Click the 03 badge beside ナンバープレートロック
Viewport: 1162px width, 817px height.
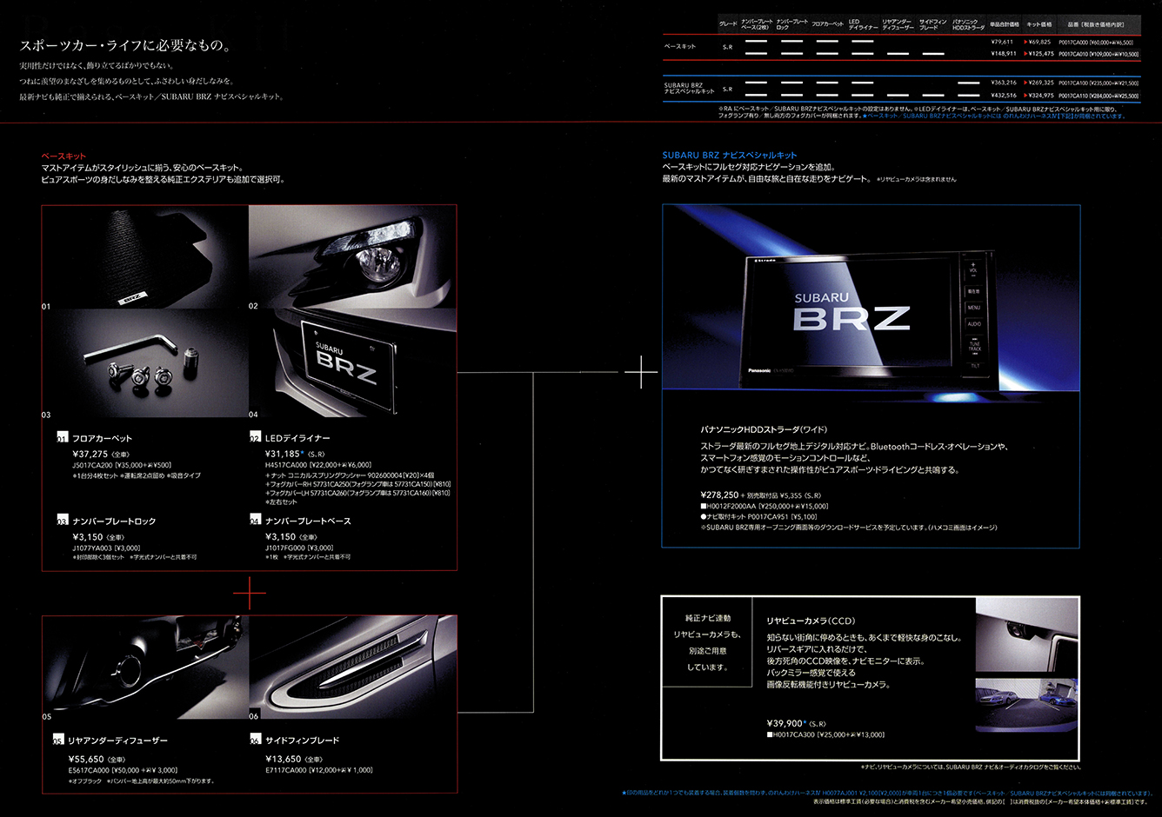62,521
